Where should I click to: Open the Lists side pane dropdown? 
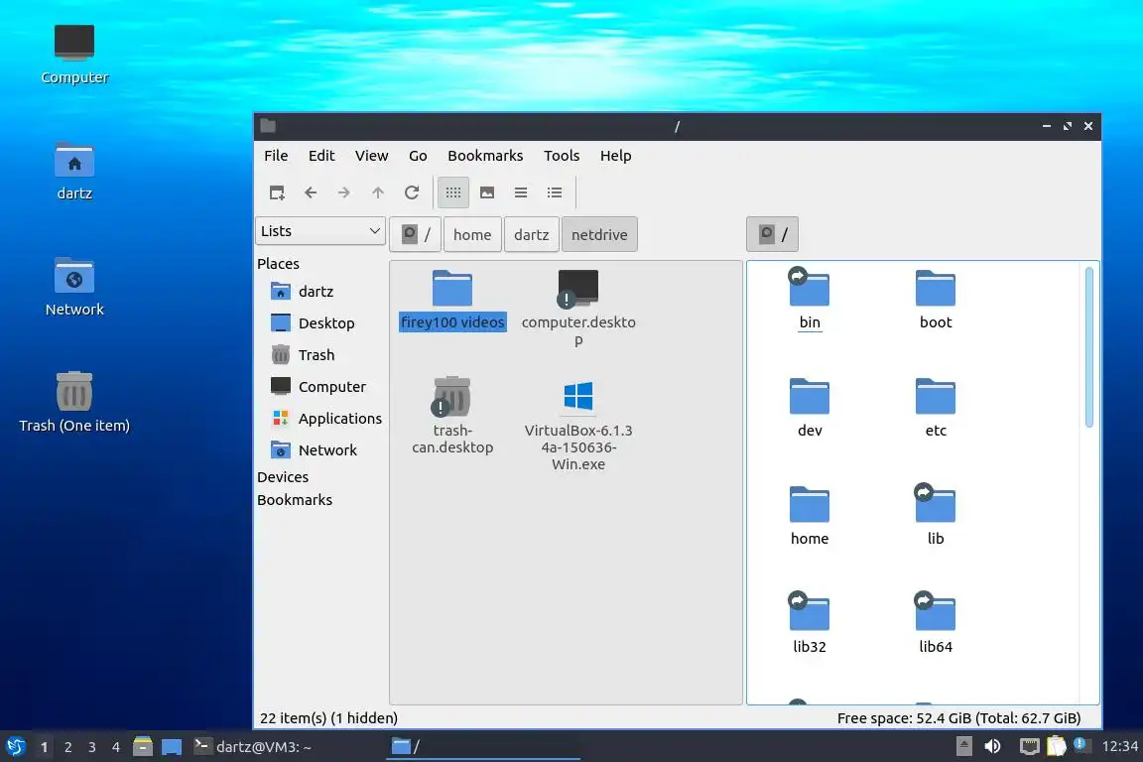click(x=320, y=231)
